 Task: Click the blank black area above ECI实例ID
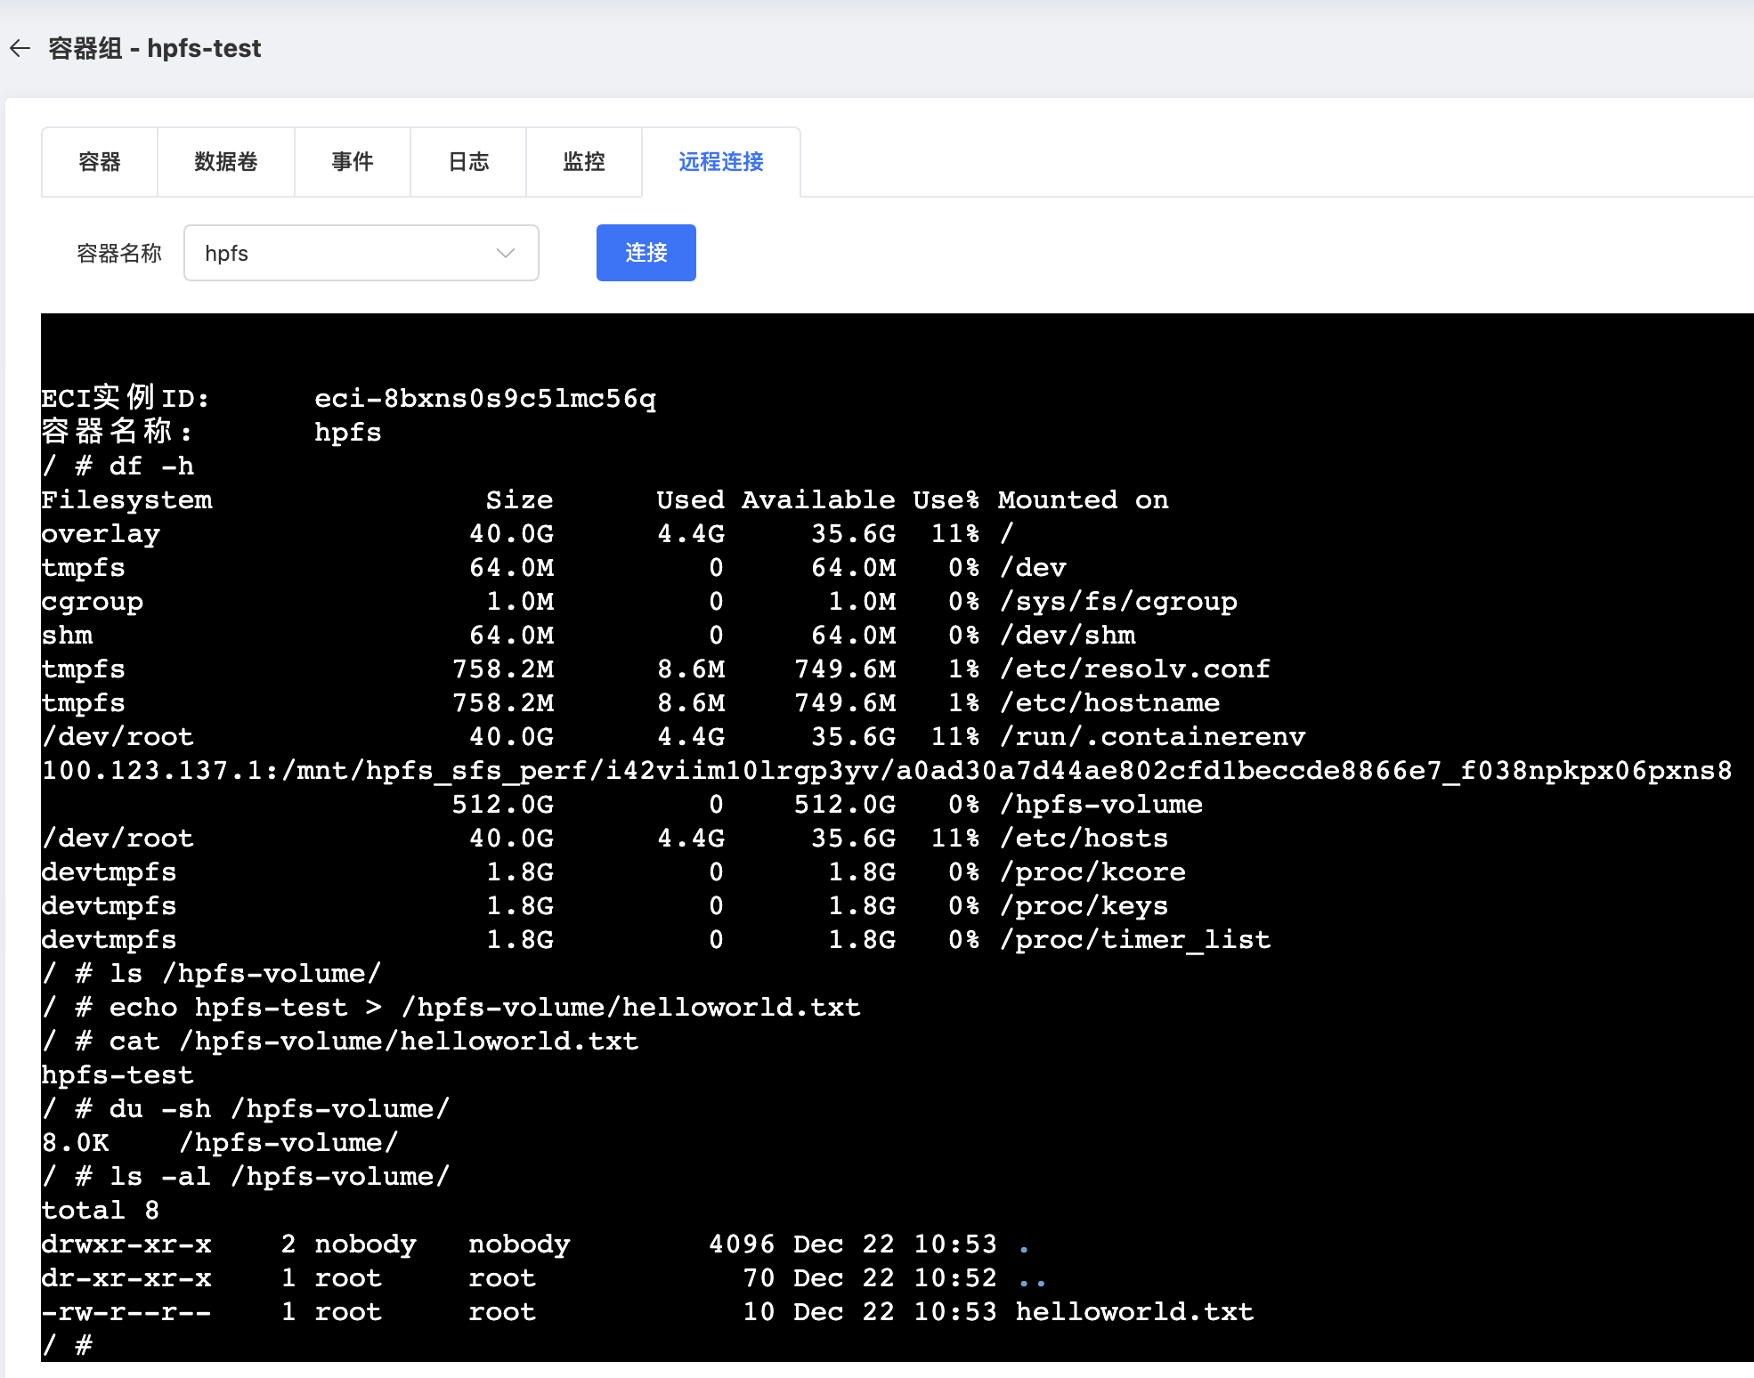[890, 349]
